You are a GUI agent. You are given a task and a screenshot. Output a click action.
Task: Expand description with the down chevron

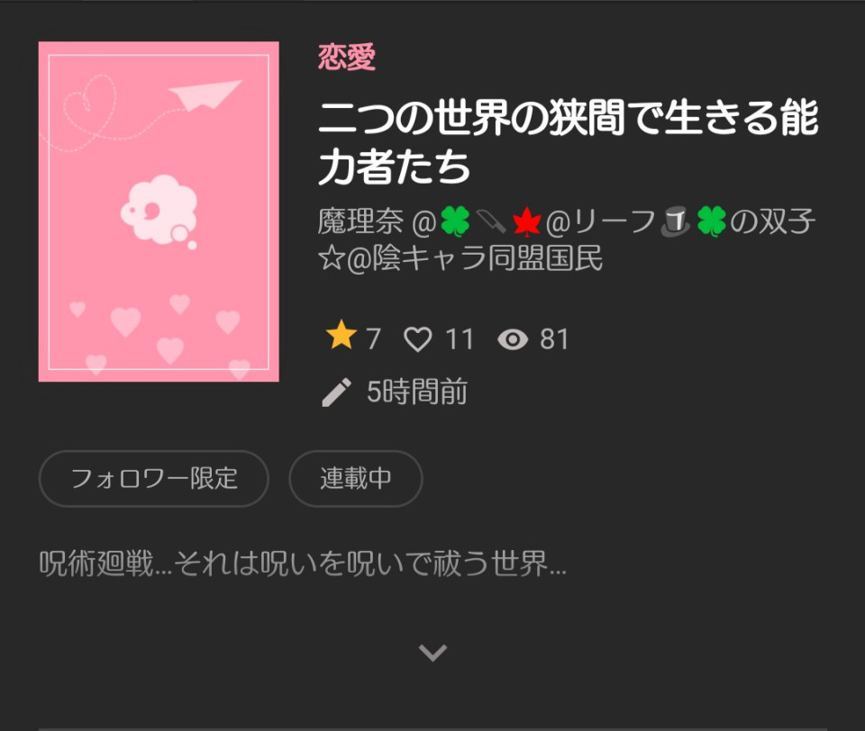click(432, 653)
